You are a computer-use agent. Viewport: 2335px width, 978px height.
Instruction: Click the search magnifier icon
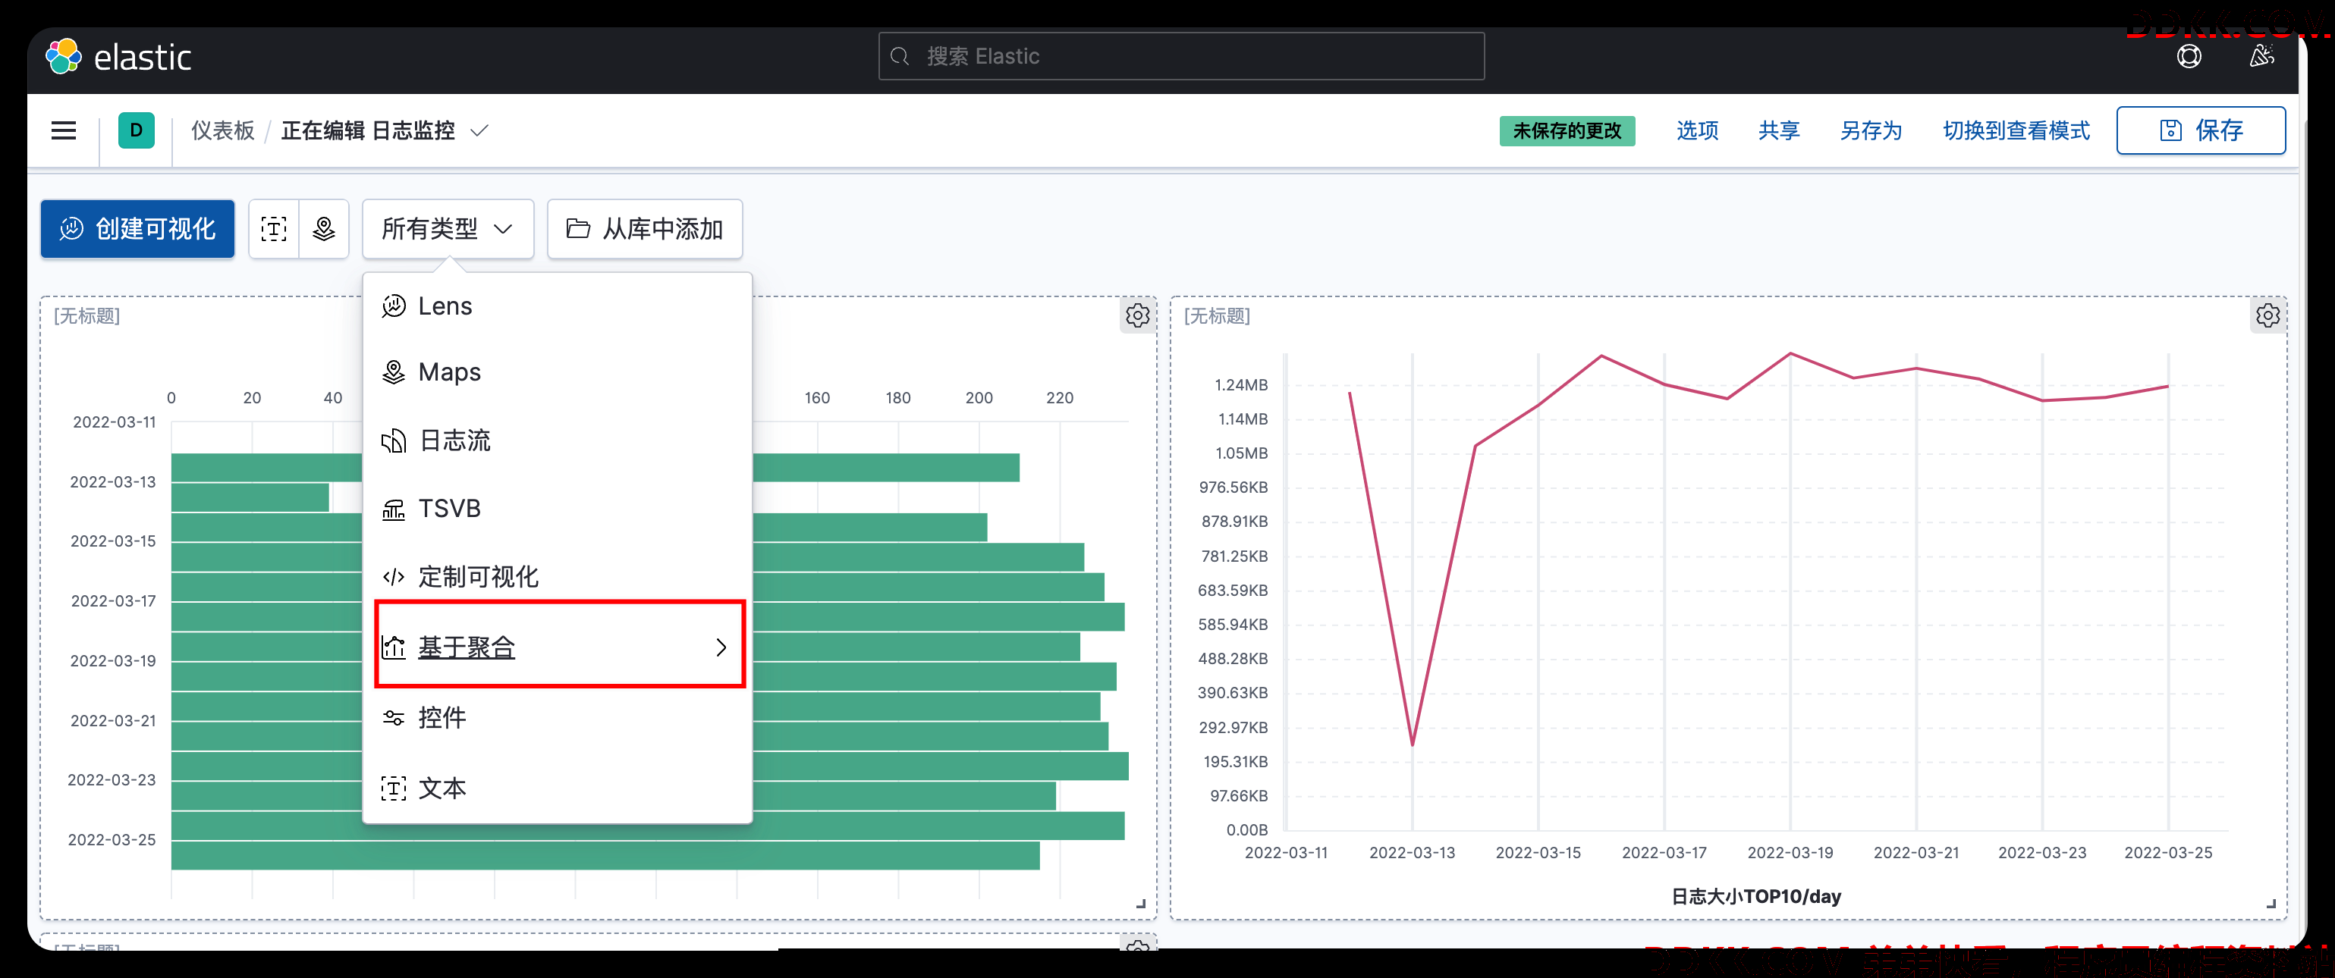tap(899, 56)
